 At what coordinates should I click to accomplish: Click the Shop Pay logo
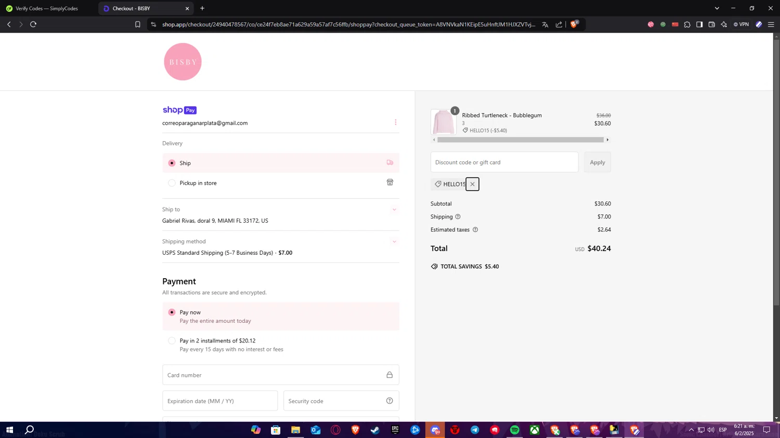coord(179,110)
